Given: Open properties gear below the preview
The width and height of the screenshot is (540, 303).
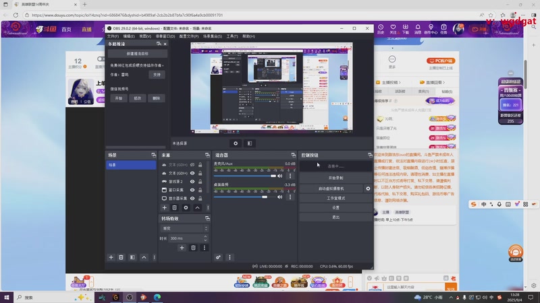Looking at the screenshot, I should (236, 143).
